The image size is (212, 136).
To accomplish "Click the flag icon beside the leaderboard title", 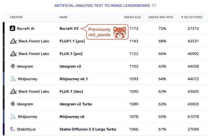I will pos(154,5).
